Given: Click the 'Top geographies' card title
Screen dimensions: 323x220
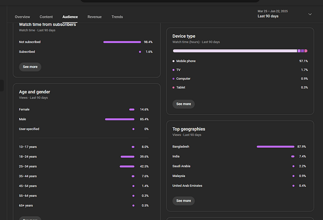Looking at the screenshot, I should click(189, 129).
